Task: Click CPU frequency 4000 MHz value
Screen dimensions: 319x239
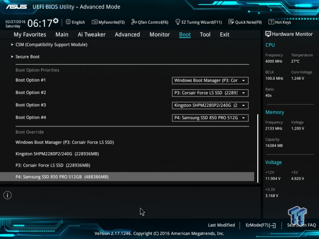Action: (x=274, y=61)
